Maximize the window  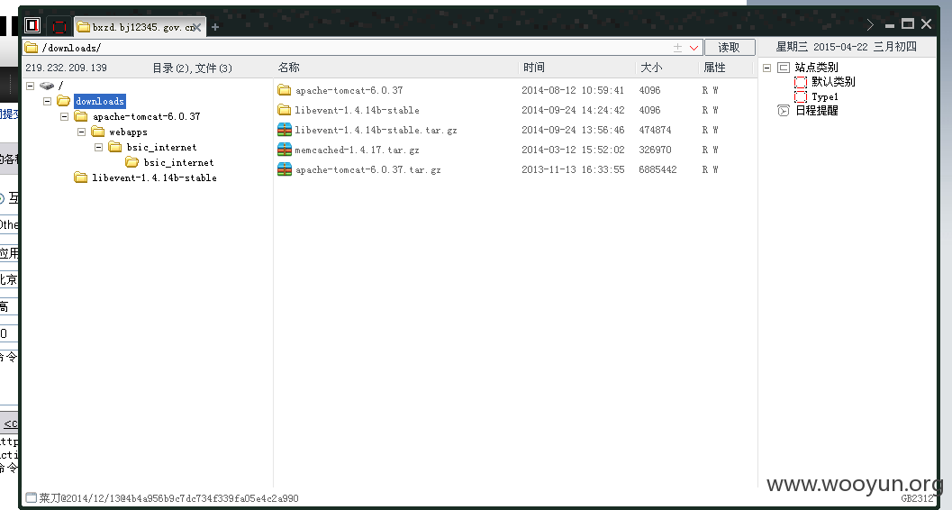pos(908,23)
